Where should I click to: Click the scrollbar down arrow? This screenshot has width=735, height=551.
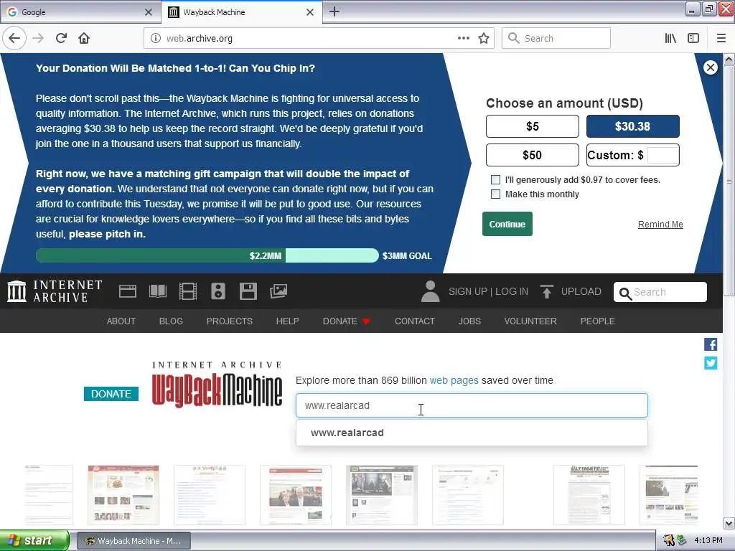click(729, 523)
